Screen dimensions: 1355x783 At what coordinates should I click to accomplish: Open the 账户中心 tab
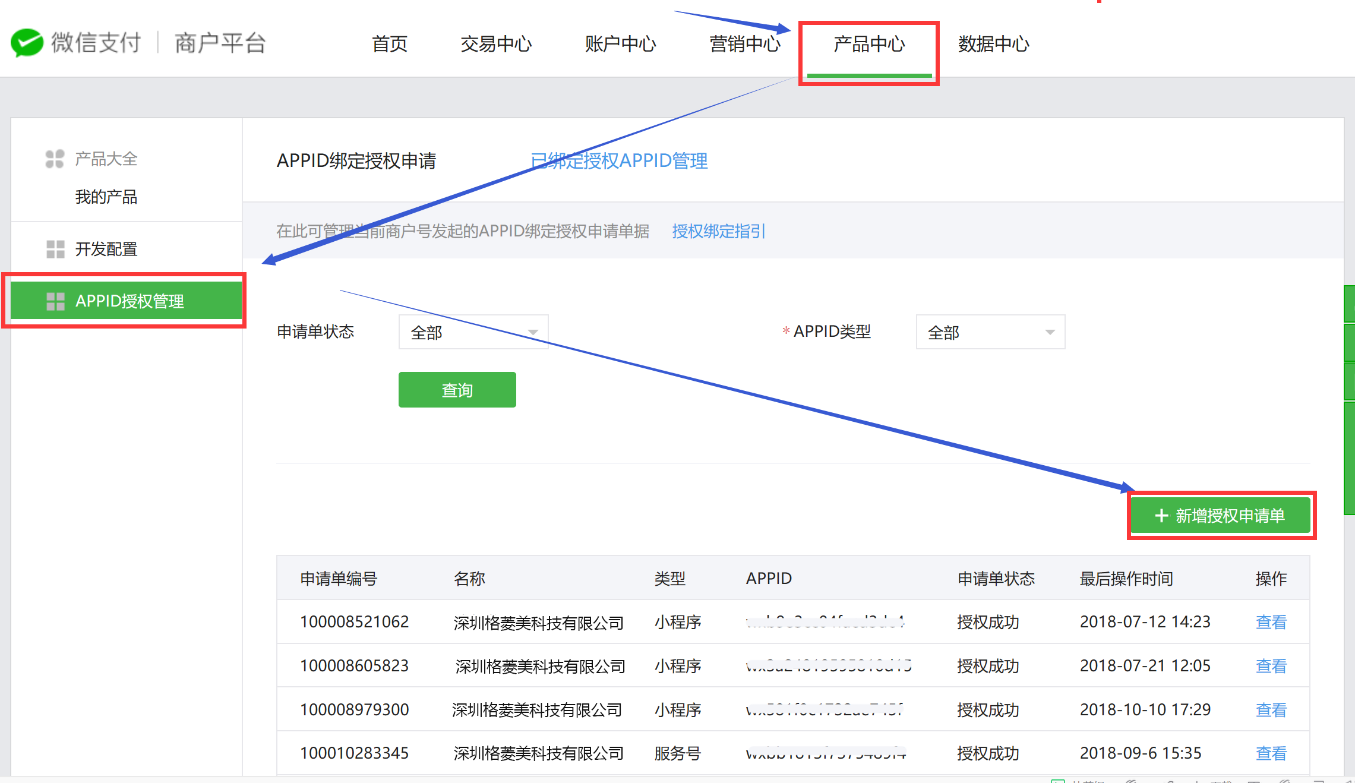620,44
